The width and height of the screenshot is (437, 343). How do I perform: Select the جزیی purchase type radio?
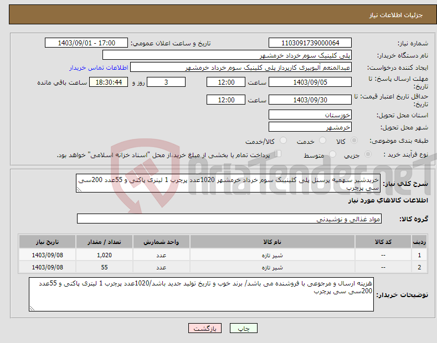(x=368, y=154)
